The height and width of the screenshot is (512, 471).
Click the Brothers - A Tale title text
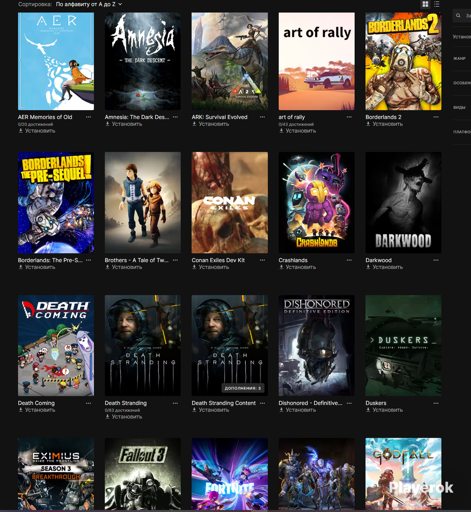click(x=137, y=260)
